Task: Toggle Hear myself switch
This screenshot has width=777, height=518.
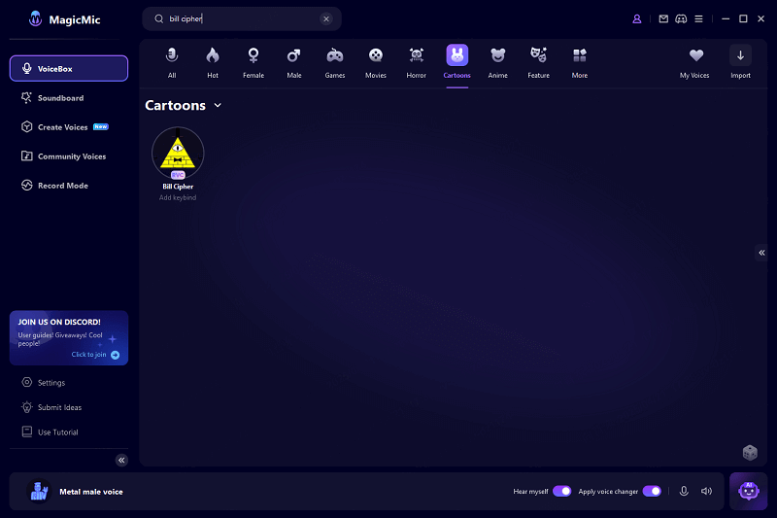Action: tap(562, 491)
